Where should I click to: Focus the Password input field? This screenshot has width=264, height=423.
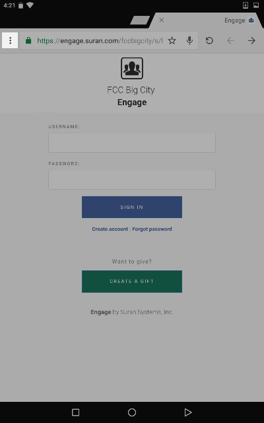click(x=132, y=179)
